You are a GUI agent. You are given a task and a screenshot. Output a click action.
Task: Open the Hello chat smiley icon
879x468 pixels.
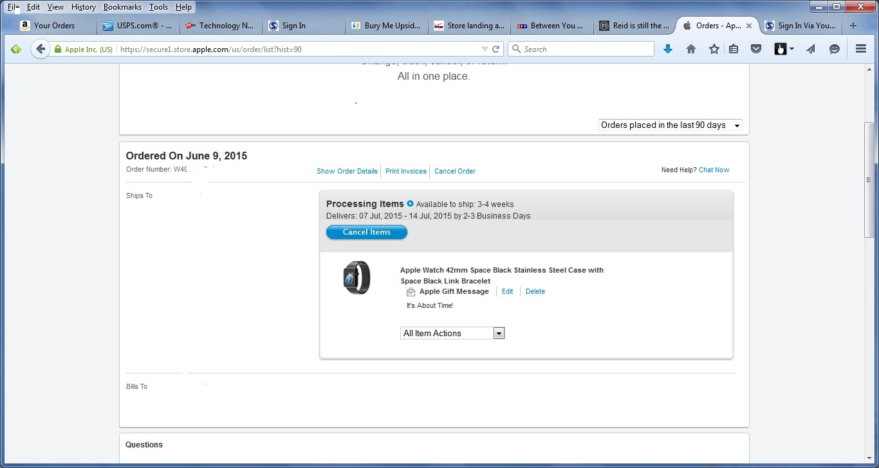click(x=835, y=49)
